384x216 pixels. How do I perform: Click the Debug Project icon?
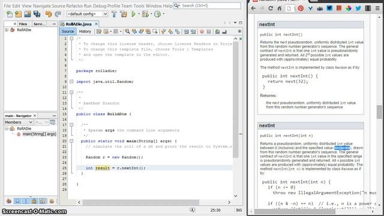(145, 14)
